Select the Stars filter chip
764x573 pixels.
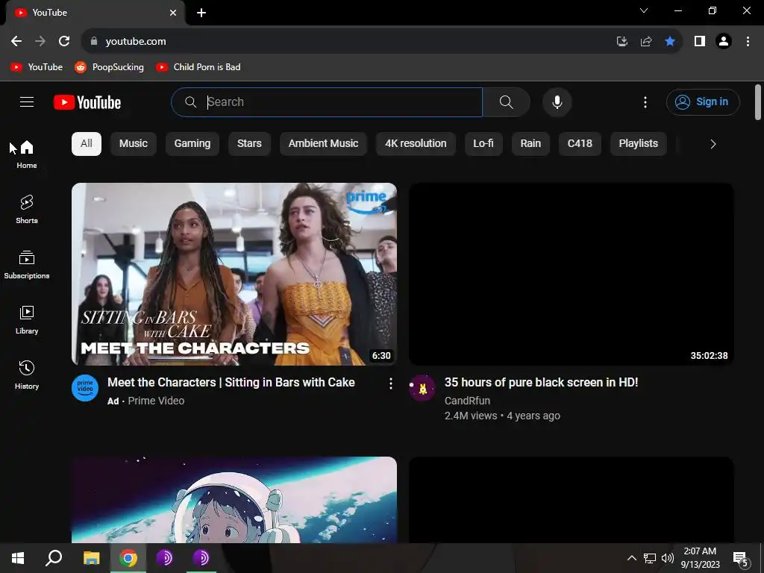pos(249,144)
